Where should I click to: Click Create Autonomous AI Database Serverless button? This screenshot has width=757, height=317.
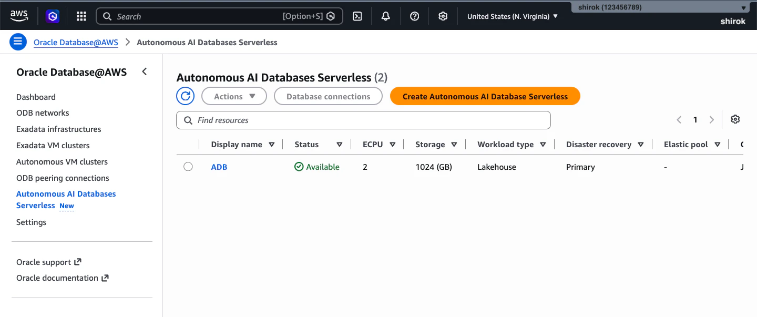click(x=485, y=96)
